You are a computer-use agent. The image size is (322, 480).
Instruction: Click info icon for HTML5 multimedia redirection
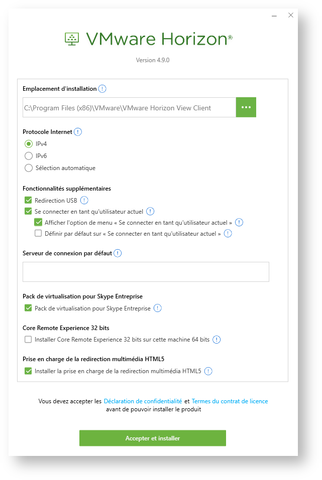pyautogui.click(x=208, y=371)
